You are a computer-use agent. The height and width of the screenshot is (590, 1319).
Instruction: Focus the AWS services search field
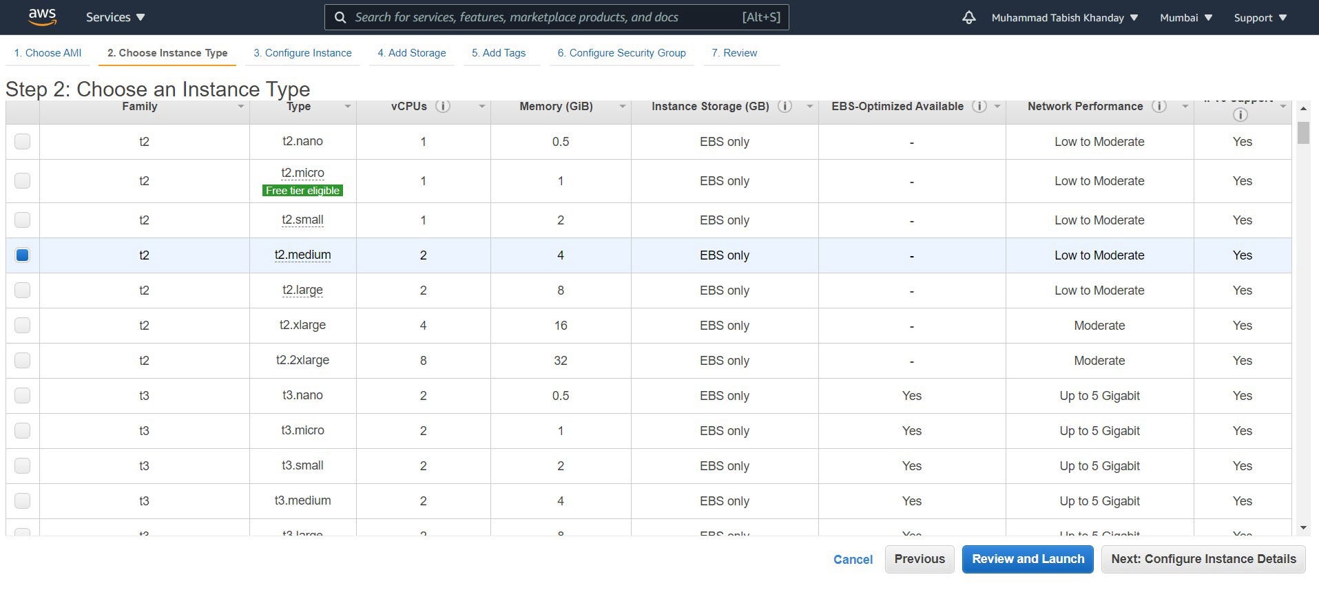pos(544,17)
